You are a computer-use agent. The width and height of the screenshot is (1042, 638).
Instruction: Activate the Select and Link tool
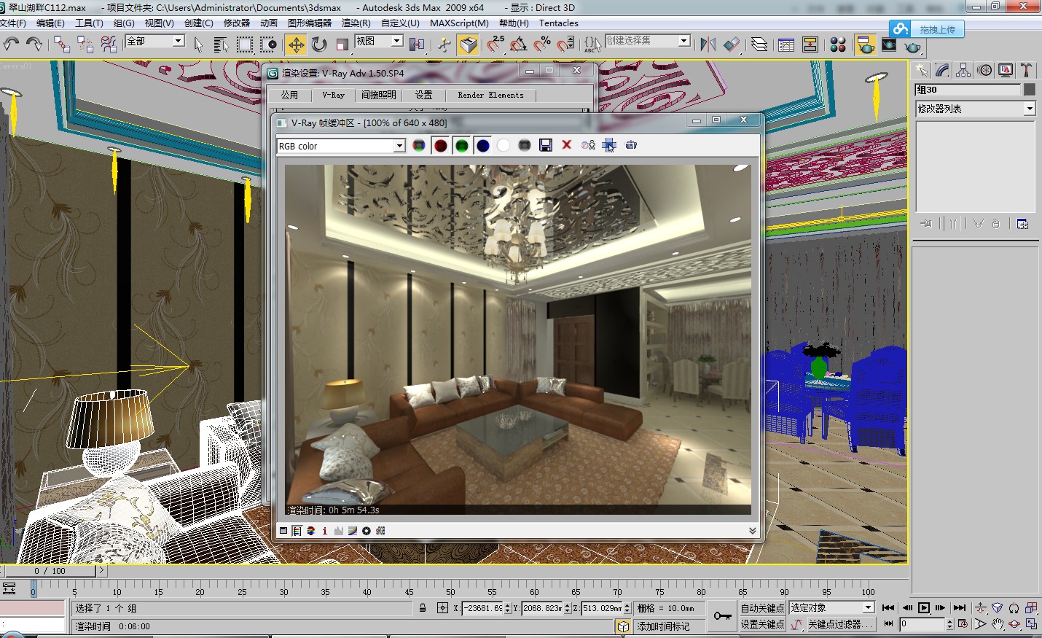coord(62,44)
